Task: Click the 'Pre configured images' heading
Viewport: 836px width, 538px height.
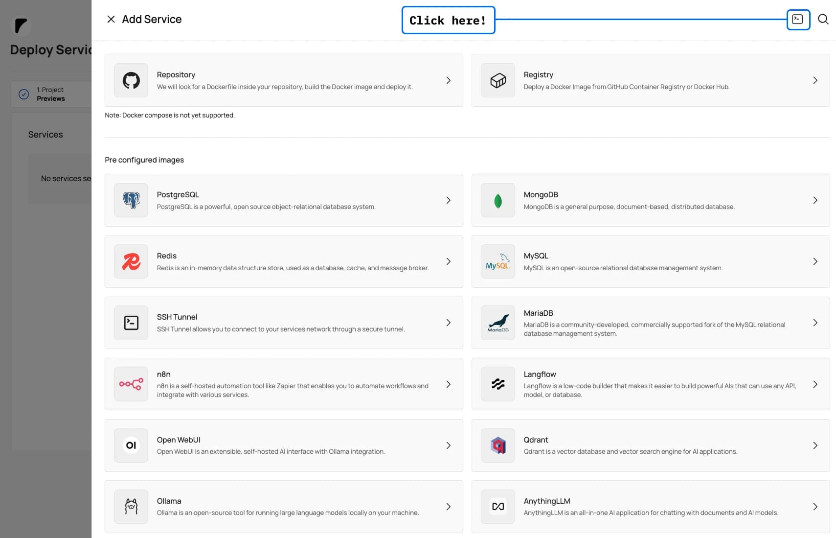Action: [x=144, y=160]
